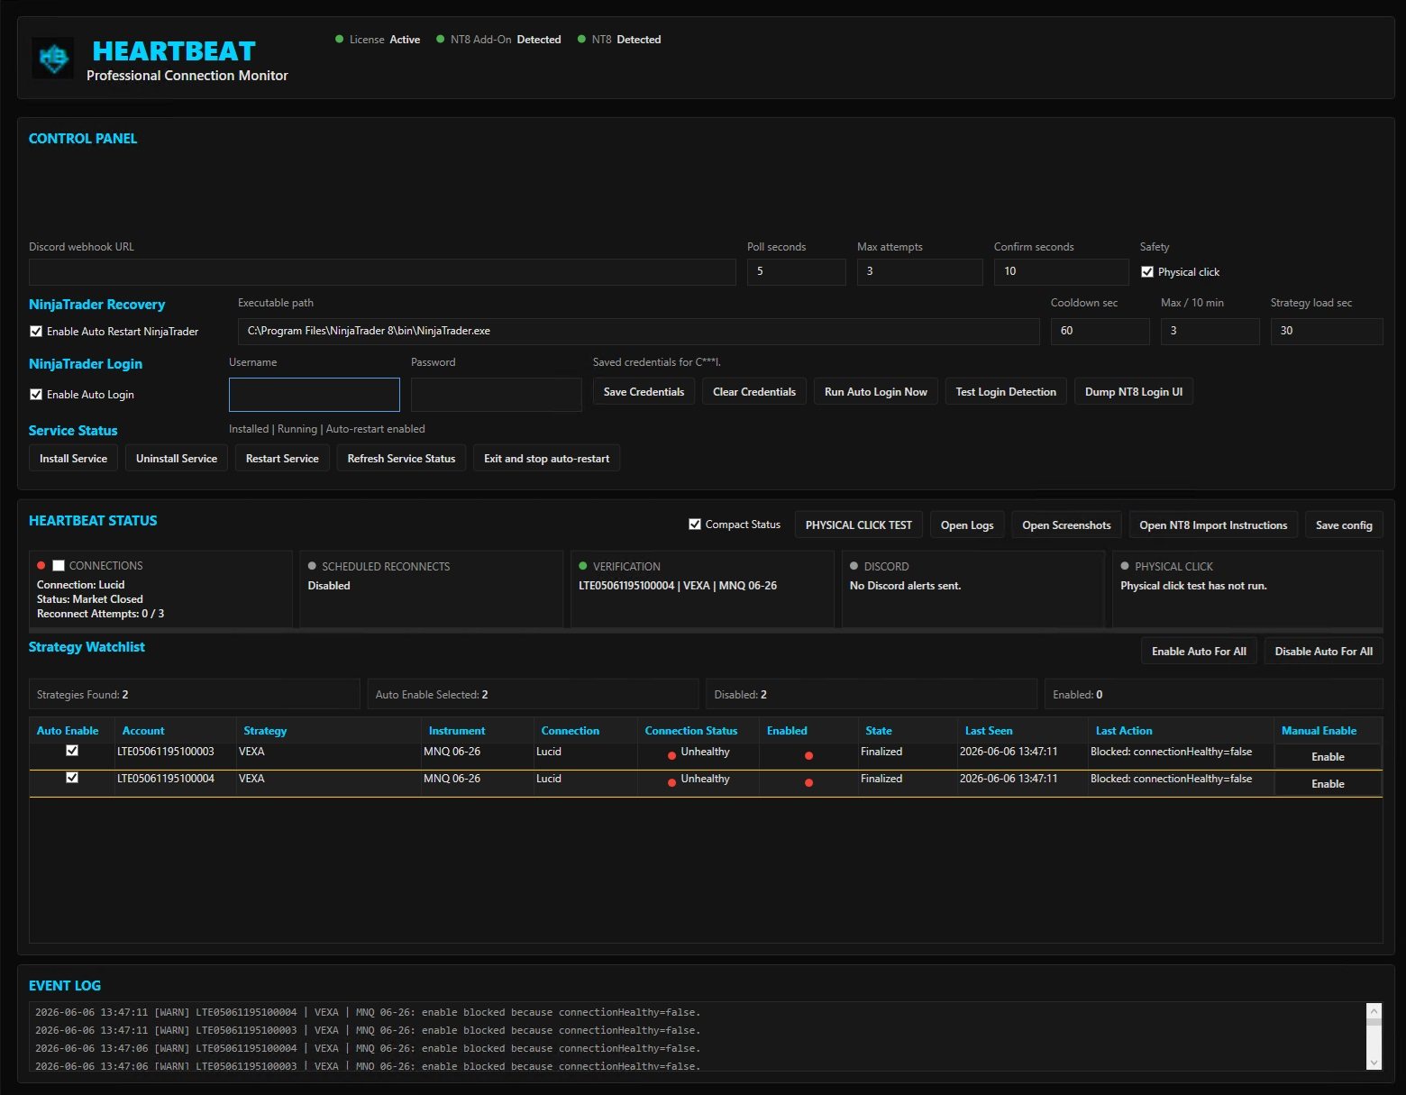
Task: Click the License Active green status dot
Action: (340, 39)
